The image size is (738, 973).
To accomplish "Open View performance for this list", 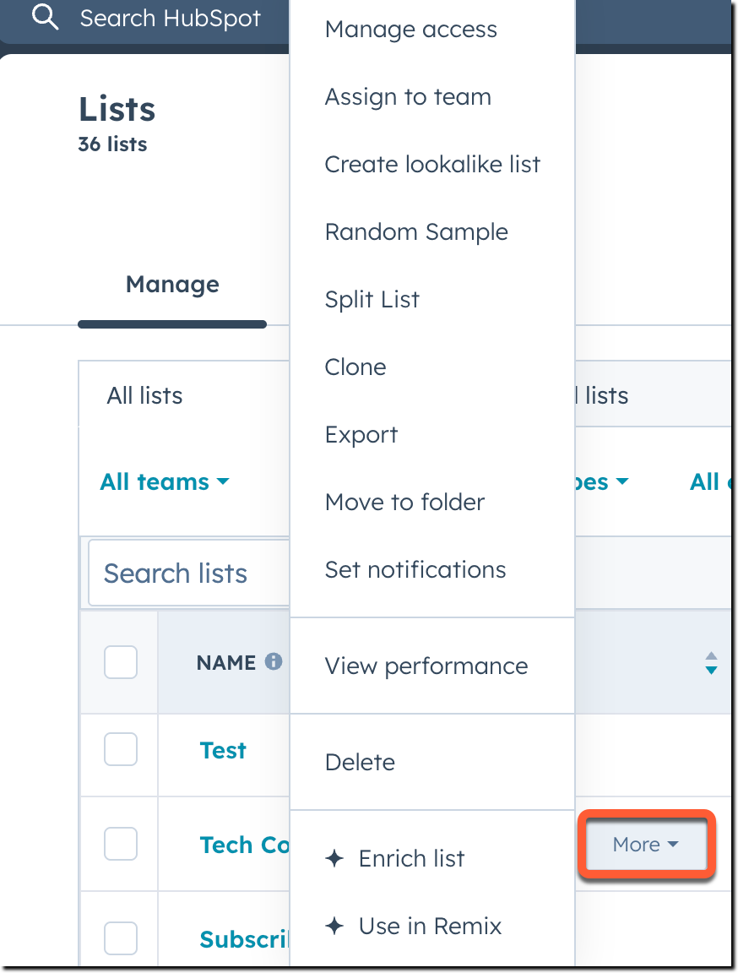I will 426,666.
